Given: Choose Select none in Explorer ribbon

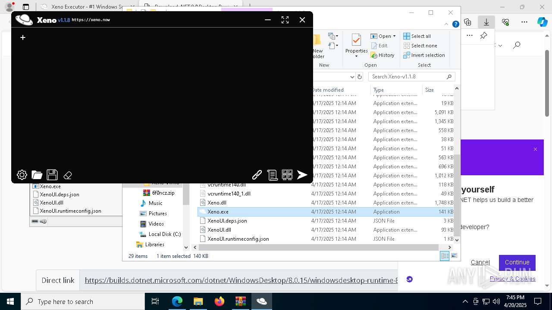Looking at the screenshot, I should pos(420,46).
